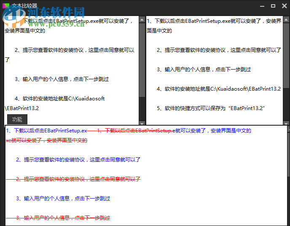Click blue result text '就可以安装了，安装界面是中文的'

click(x=213, y=131)
